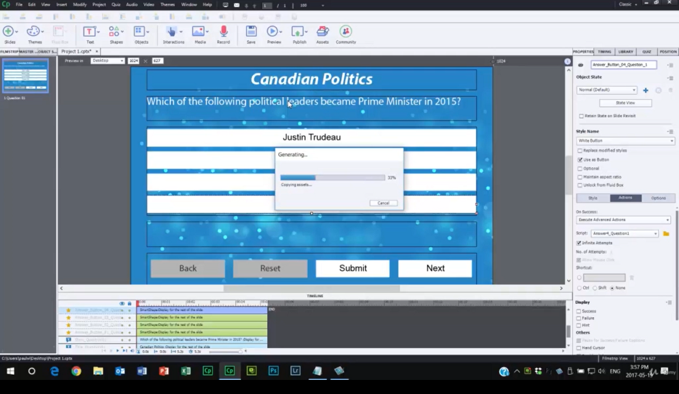
Task: Open the Themes tool
Action: [x=34, y=32]
